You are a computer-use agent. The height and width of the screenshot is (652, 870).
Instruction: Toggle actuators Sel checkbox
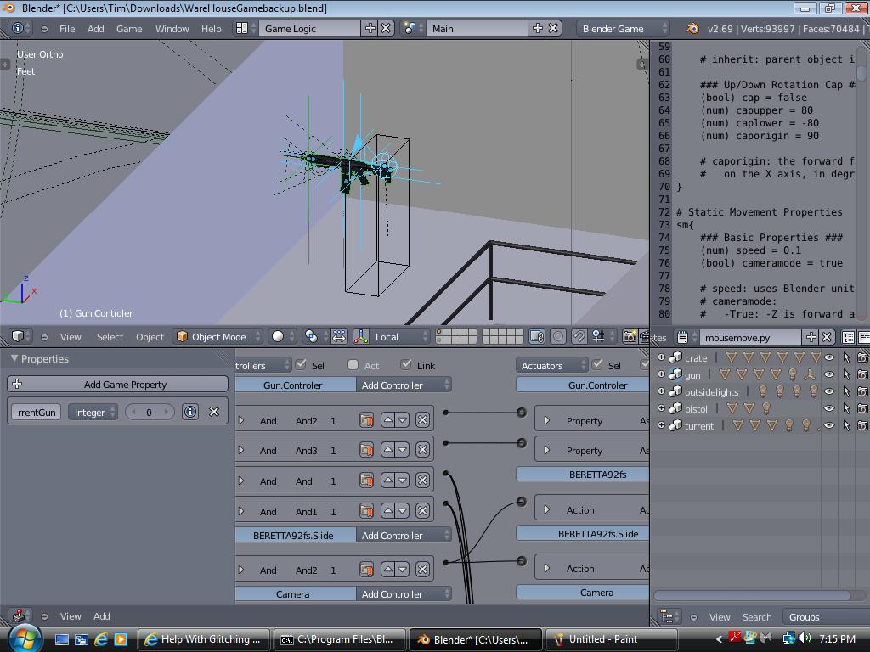tap(597, 365)
